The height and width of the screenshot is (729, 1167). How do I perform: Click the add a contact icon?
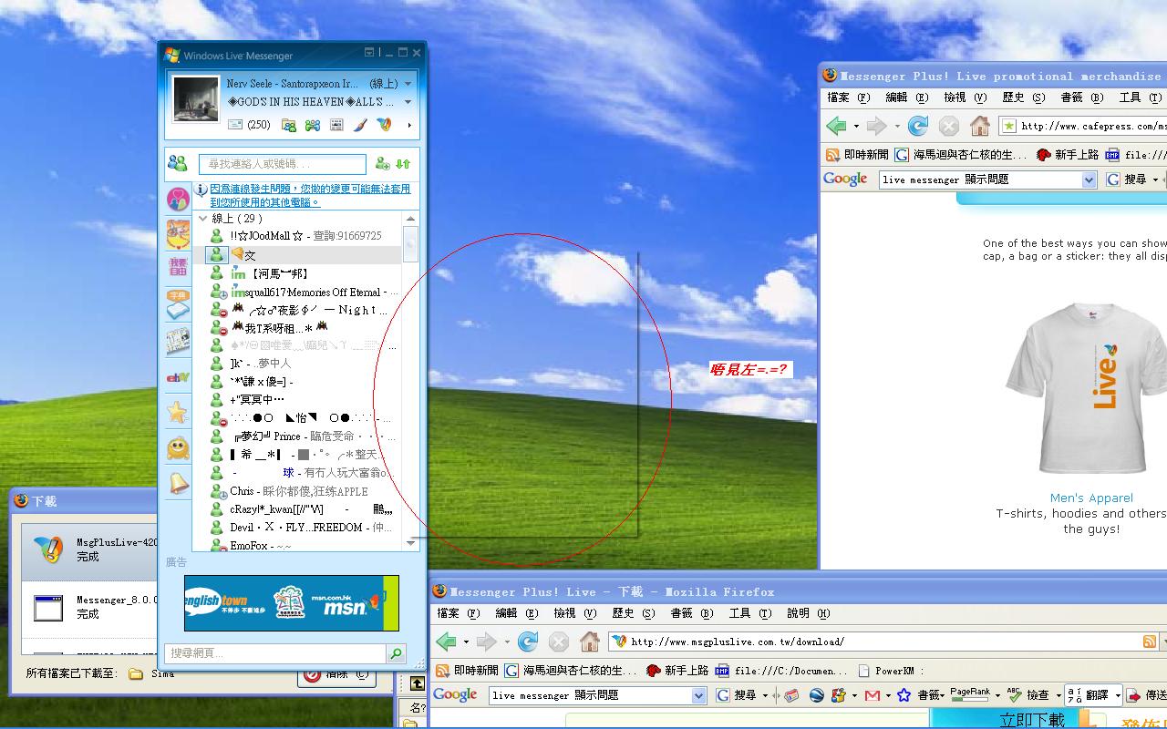(x=383, y=164)
